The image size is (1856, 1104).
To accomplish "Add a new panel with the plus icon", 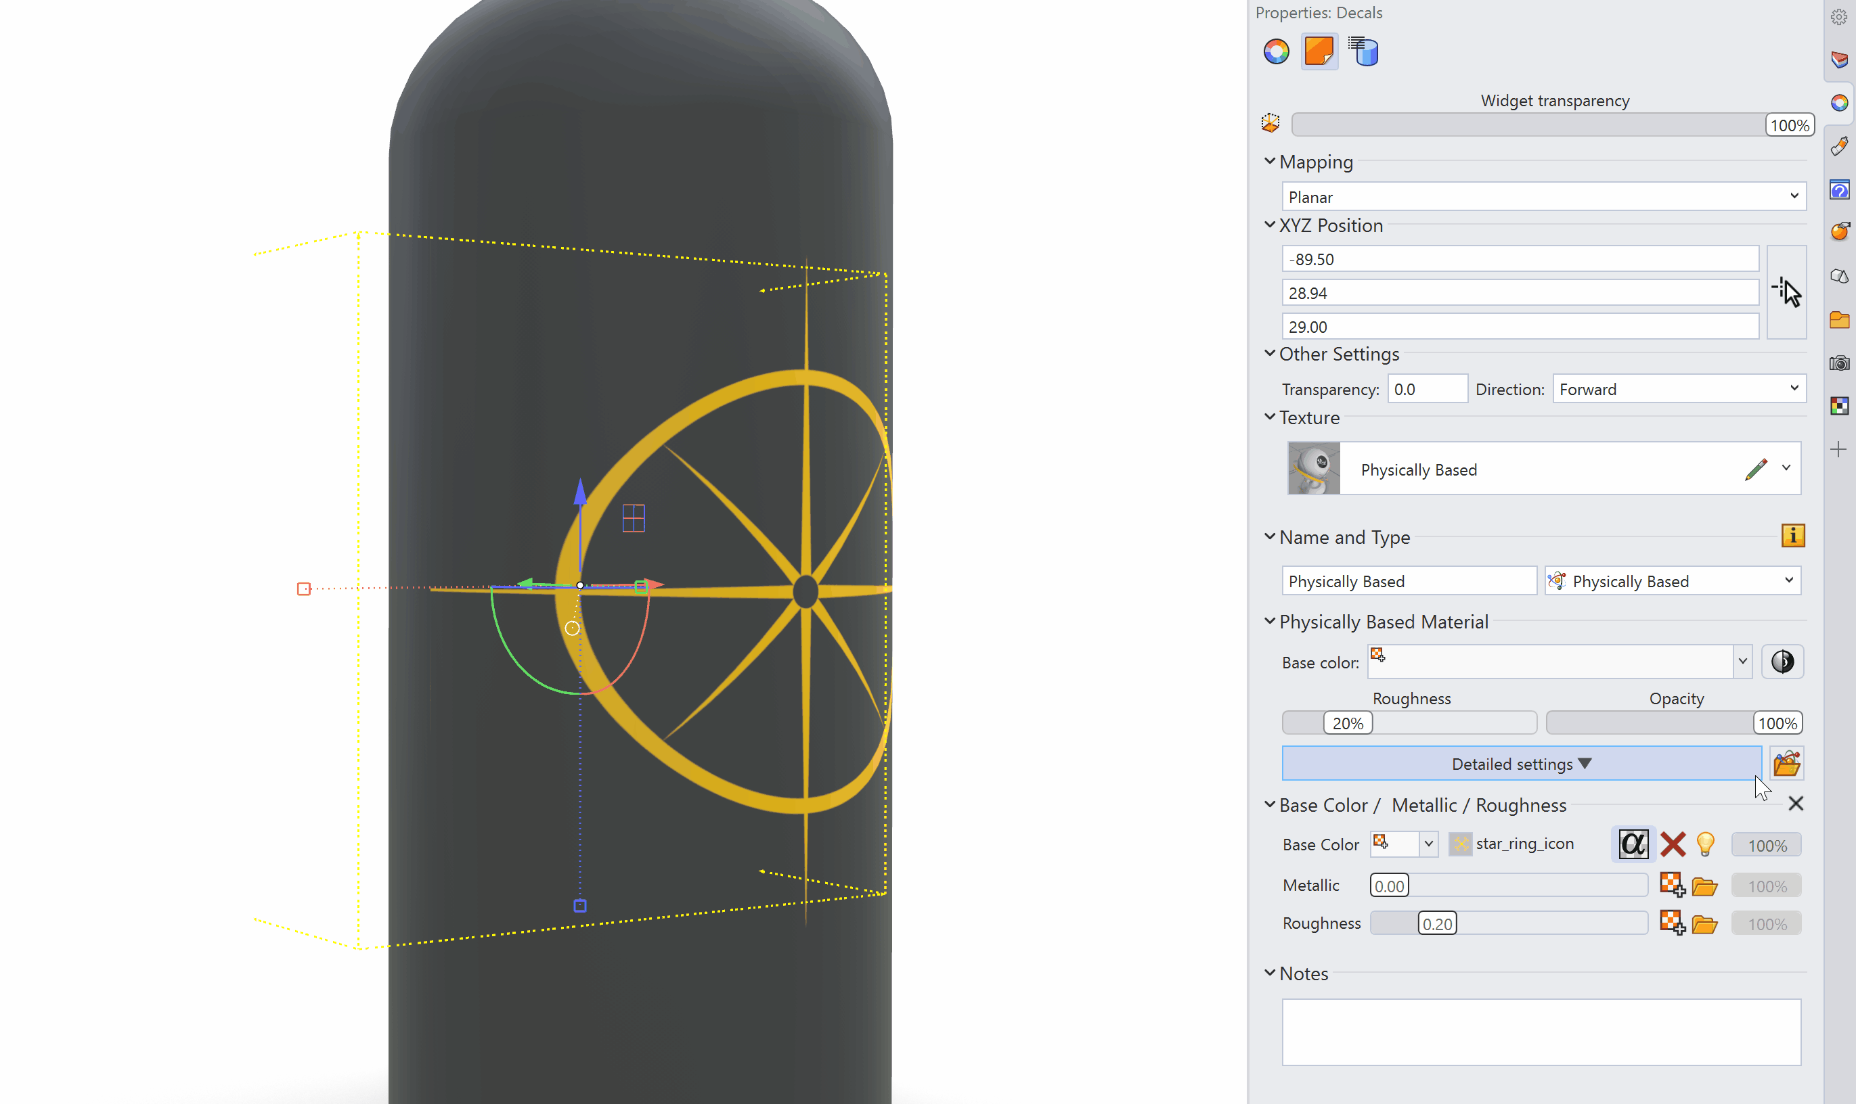I will (1839, 449).
